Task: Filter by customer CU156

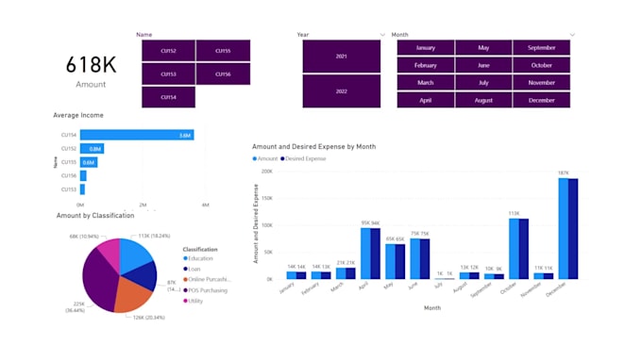Action: click(223, 74)
